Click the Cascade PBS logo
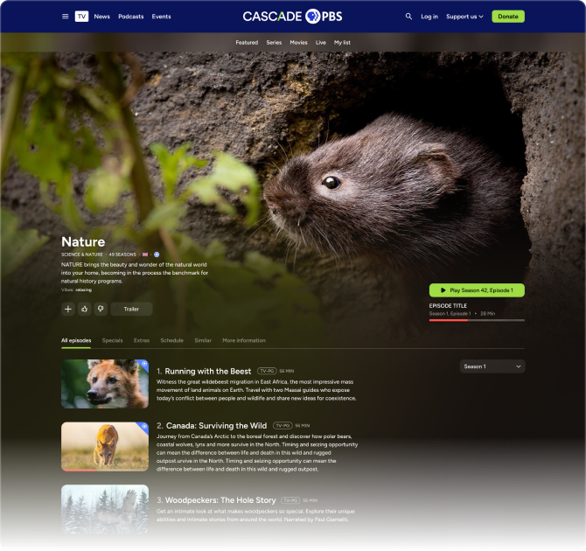586x551 pixels. [x=293, y=16]
